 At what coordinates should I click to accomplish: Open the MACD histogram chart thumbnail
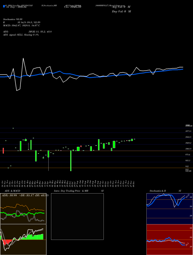point(23,240)
